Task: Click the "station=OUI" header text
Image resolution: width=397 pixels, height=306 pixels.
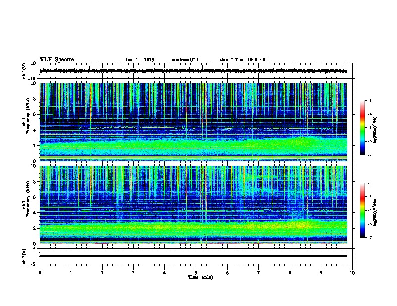Action: point(185,60)
